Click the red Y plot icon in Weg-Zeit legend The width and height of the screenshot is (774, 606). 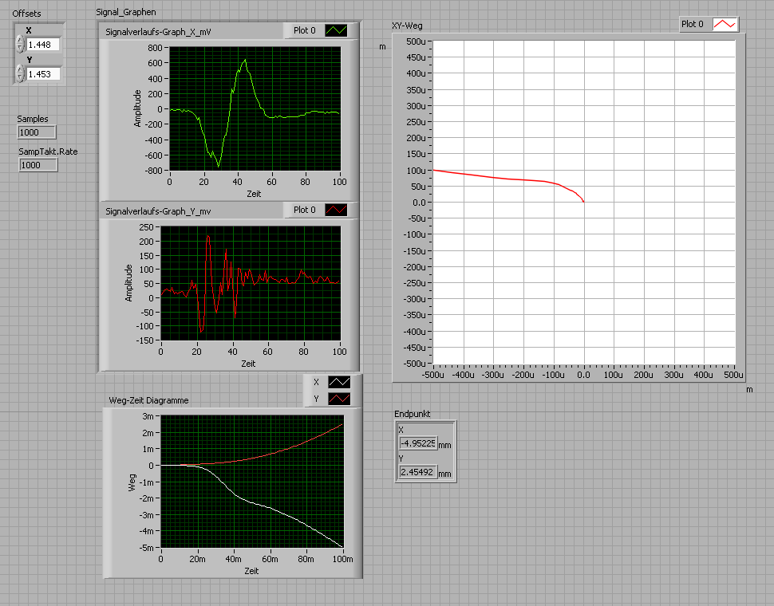coord(339,399)
